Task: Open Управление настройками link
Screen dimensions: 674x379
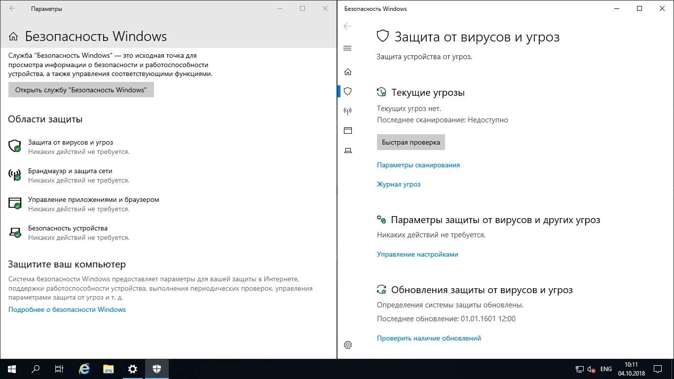Action: 417,254
